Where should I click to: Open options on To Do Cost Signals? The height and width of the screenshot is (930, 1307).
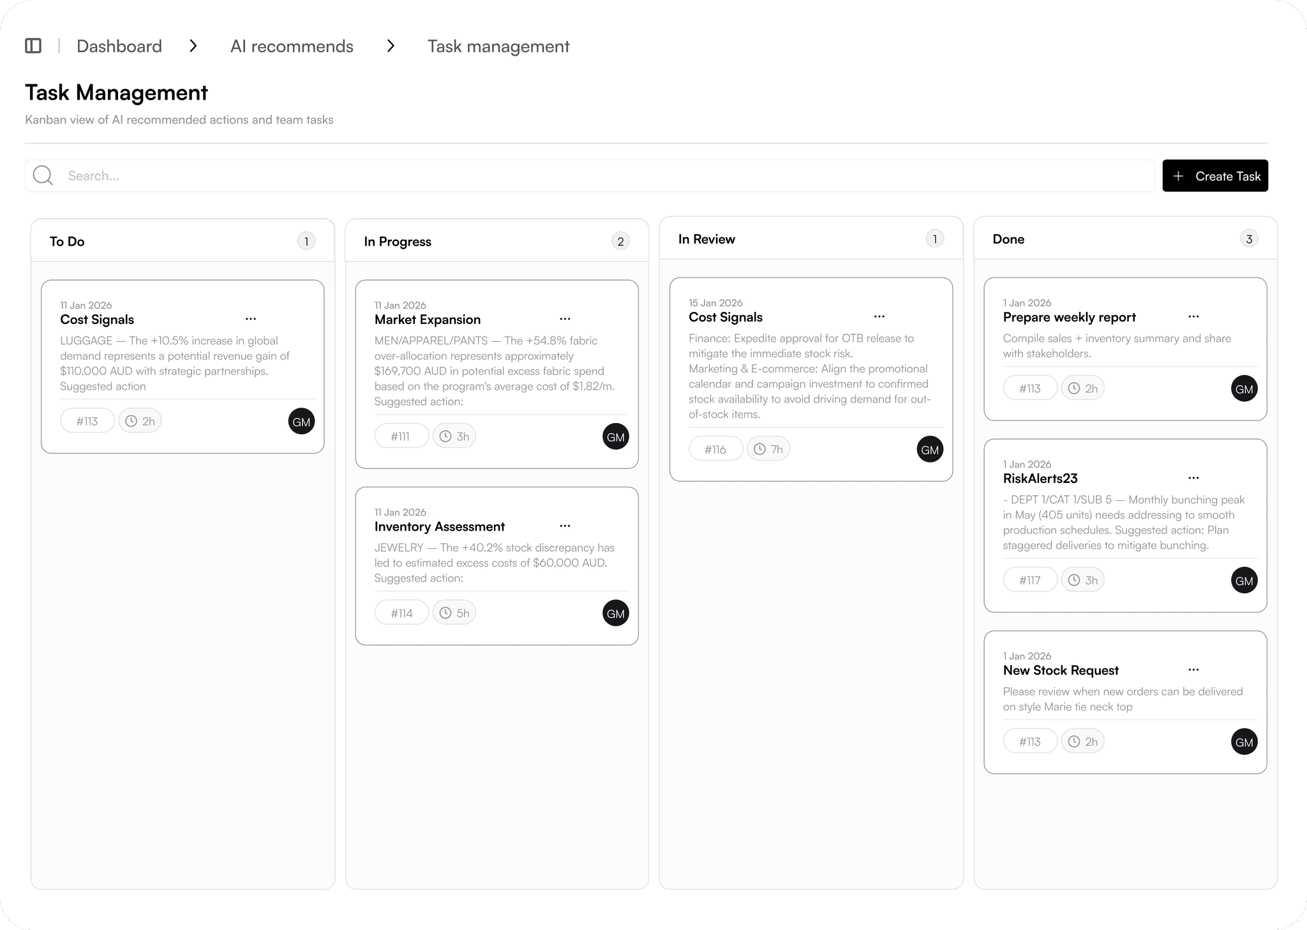251,319
